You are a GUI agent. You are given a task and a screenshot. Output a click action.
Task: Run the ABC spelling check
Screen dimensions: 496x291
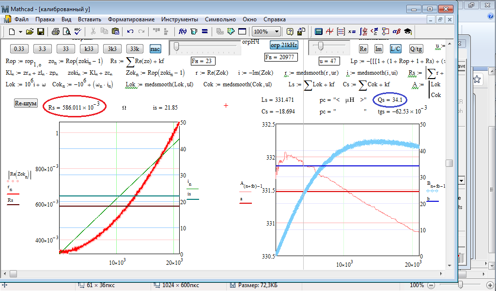(78, 32)
